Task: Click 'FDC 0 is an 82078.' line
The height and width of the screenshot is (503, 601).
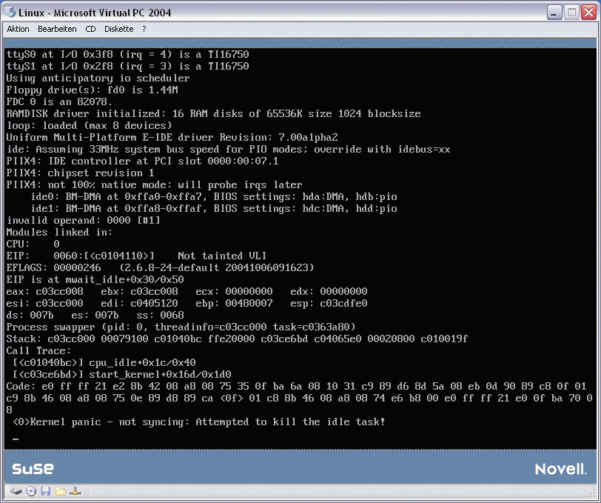Action: [59, 102]
